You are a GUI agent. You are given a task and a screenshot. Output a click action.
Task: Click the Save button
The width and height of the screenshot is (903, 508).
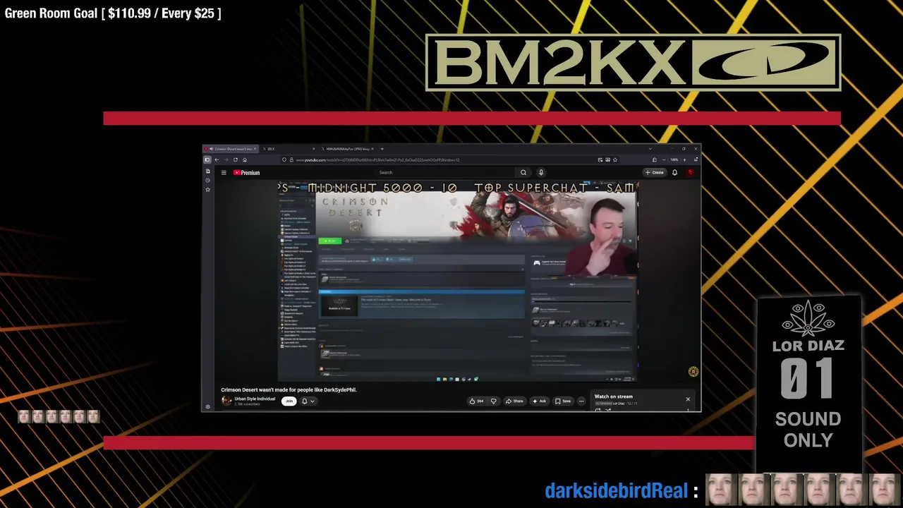[x=563, y=401]
